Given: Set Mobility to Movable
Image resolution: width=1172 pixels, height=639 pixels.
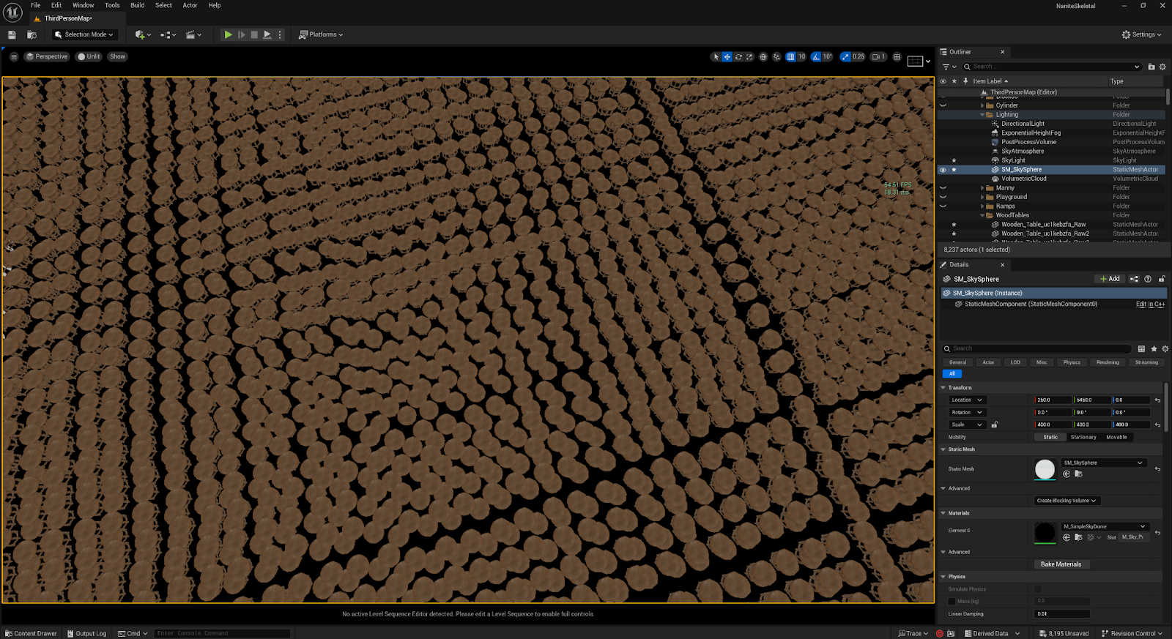Looking at the screenshot, I should (1116, 437).
